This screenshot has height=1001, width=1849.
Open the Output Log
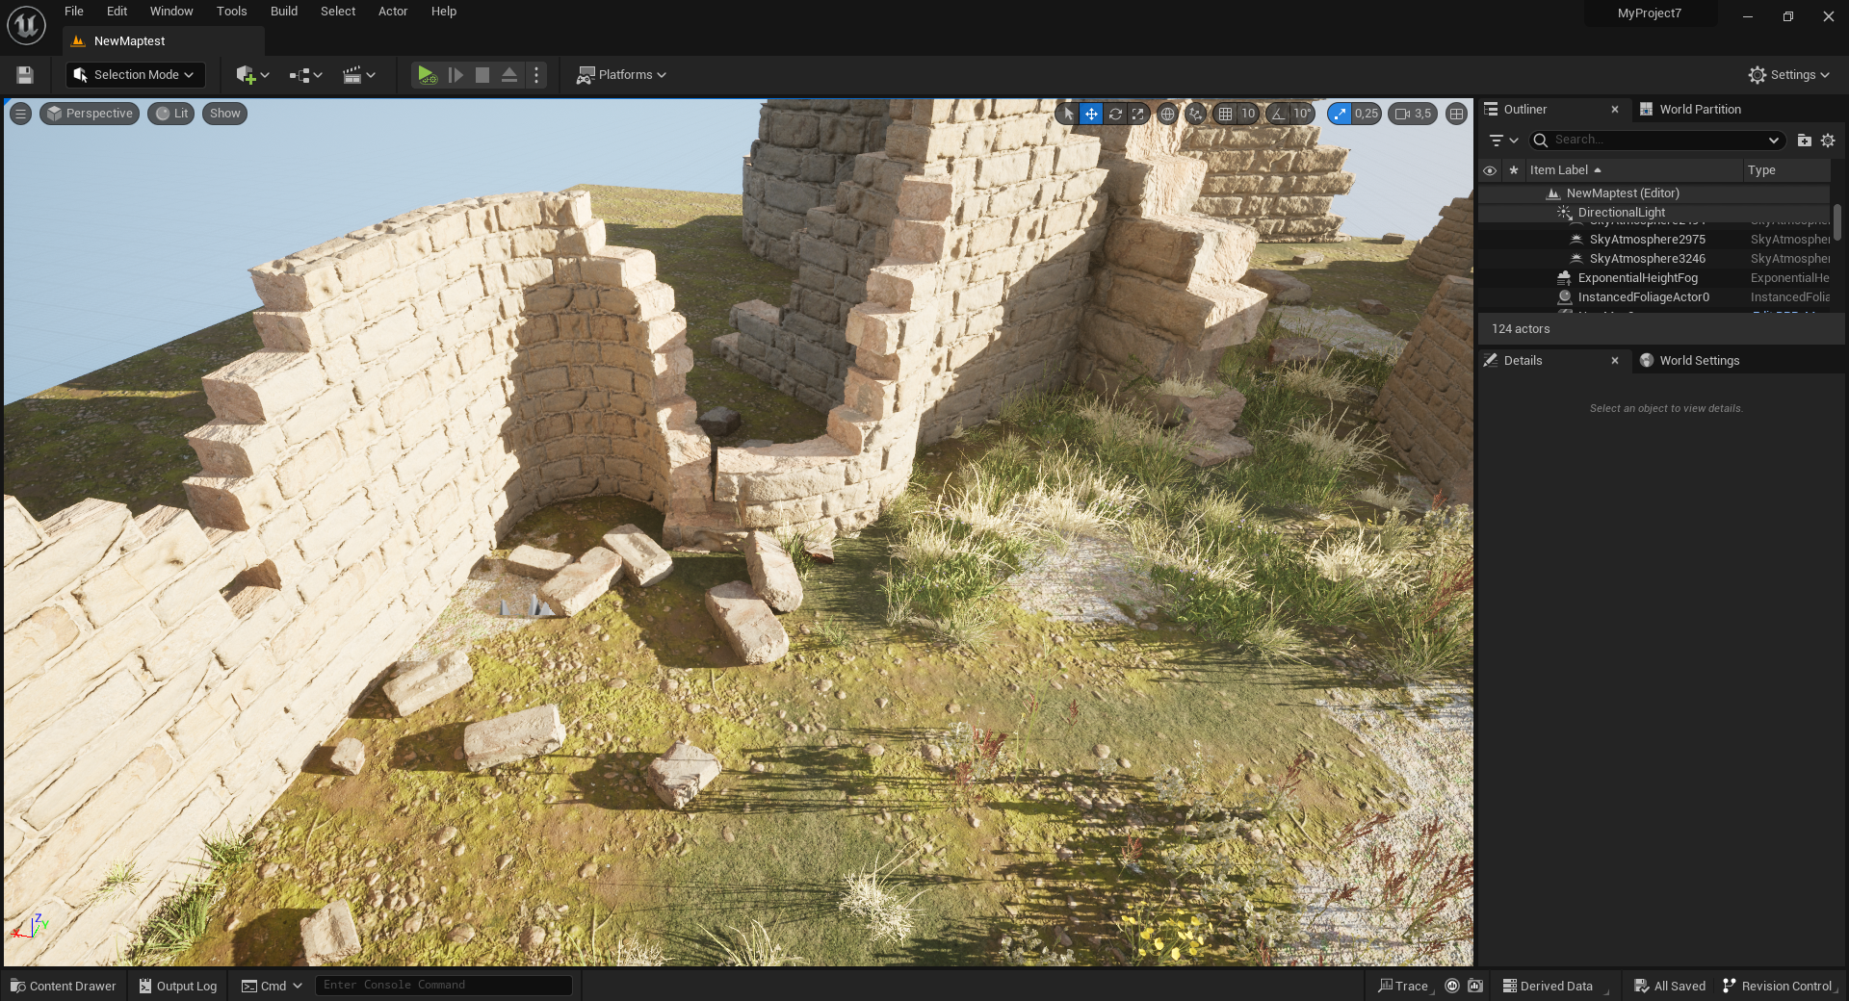pos(178,987)
